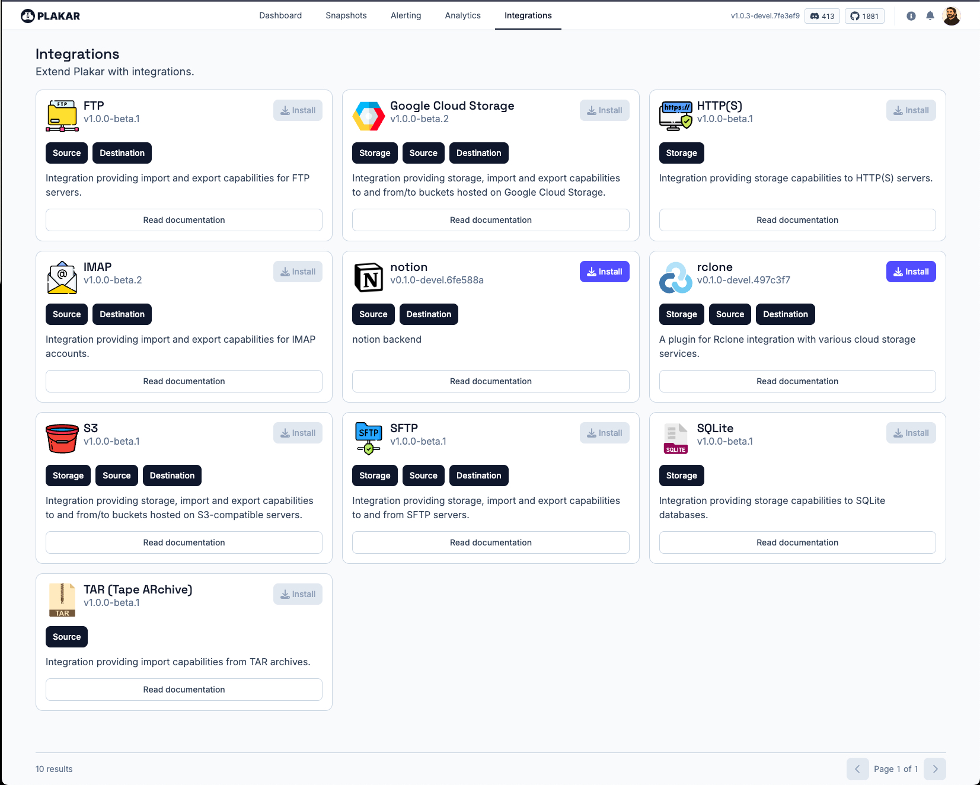Click the info circle icon

click(911, 16)
